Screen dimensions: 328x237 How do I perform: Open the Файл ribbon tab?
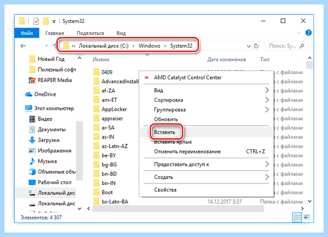pyautogui.click(x=27, y=33)
